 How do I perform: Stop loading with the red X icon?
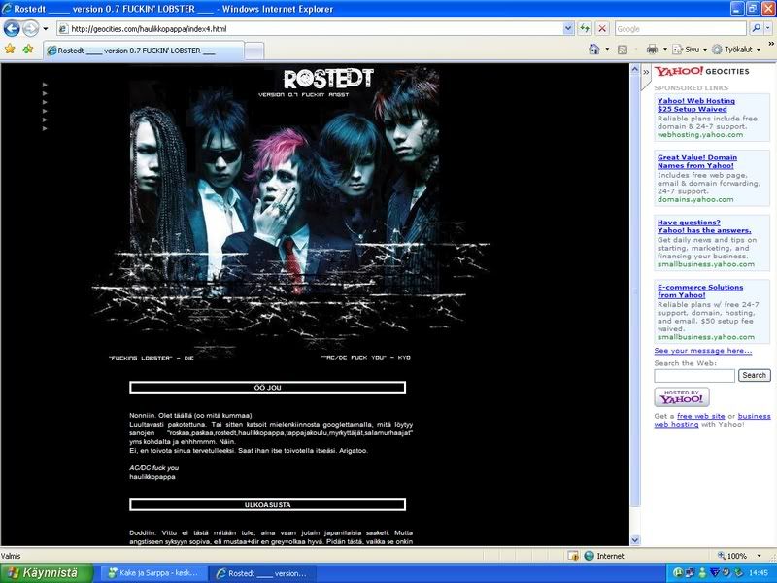click(602, 29)
